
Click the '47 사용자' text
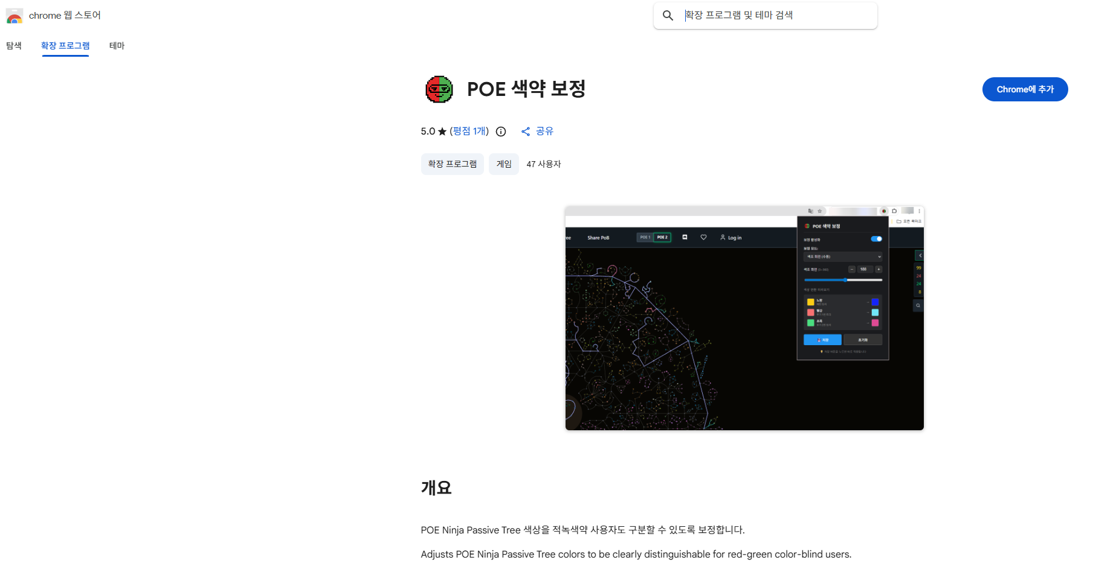point(544,164)
